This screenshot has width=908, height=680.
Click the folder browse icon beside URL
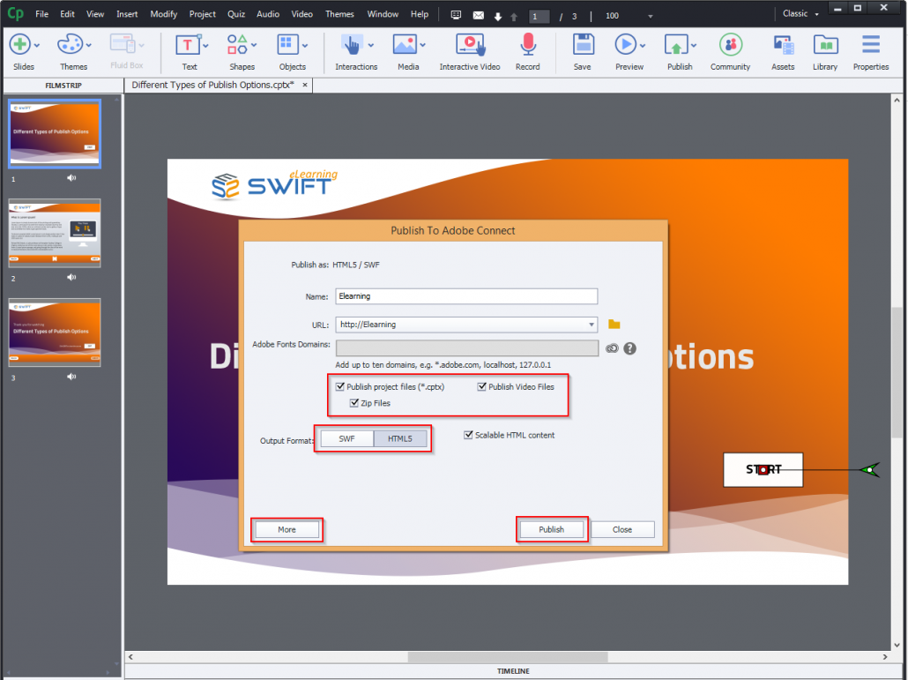pos(614,325)
